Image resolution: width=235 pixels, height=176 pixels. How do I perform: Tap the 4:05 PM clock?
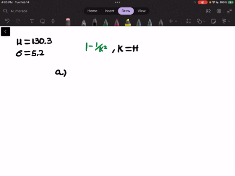coord(7,2)
